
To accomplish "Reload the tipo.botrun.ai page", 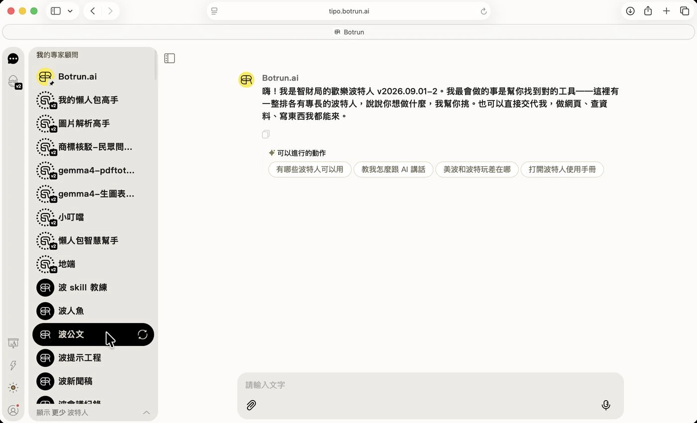I will (483, 11).
